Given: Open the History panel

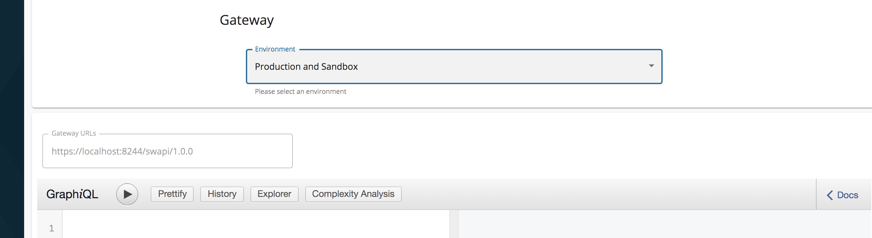Looking at the screenshot, I should click(221, 194).
